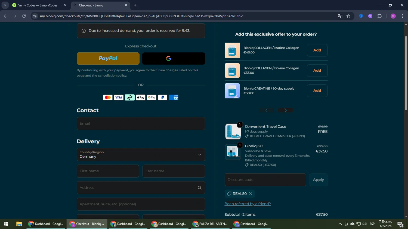Open the taskbar clock and date
Image resolution: width=408 pixels, height=229 pixels.
(x=385, y=224)
